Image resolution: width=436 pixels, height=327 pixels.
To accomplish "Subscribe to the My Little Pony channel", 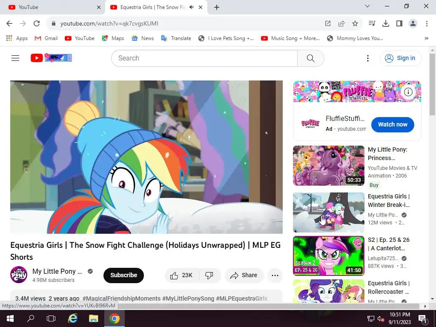I will pos(123,275).
